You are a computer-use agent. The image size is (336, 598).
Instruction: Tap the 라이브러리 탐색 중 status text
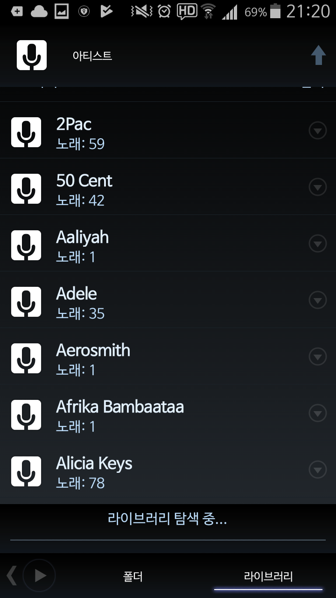(x=168, y=519)
